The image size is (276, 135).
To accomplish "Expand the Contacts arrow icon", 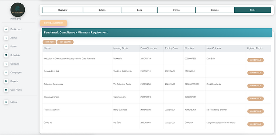I will click(6, 64).
